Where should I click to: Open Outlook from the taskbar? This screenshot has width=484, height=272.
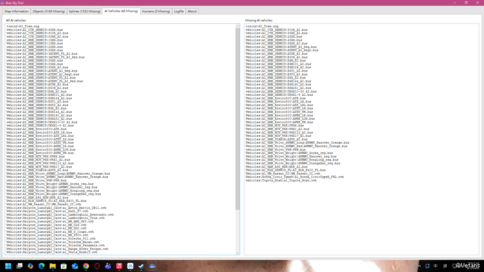(75, 266)
